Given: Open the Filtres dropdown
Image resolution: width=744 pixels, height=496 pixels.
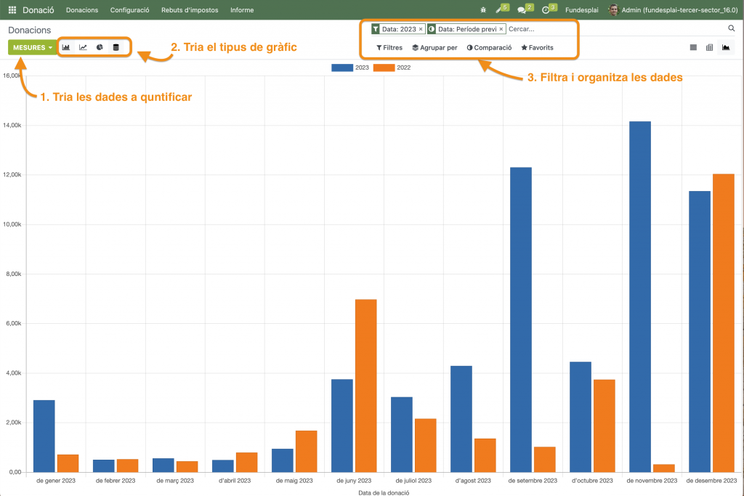Looking at the screenshot, I should [x=389, y=47].
